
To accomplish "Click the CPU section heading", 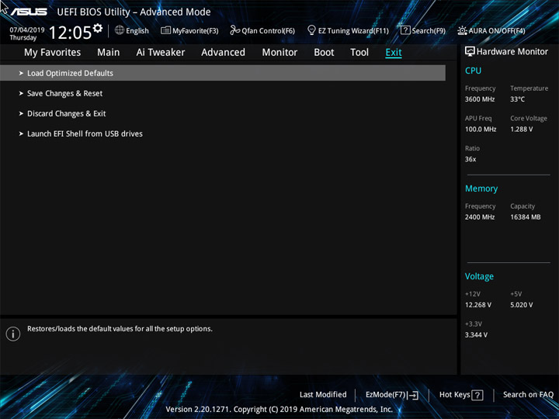I will tap(473, 71).
